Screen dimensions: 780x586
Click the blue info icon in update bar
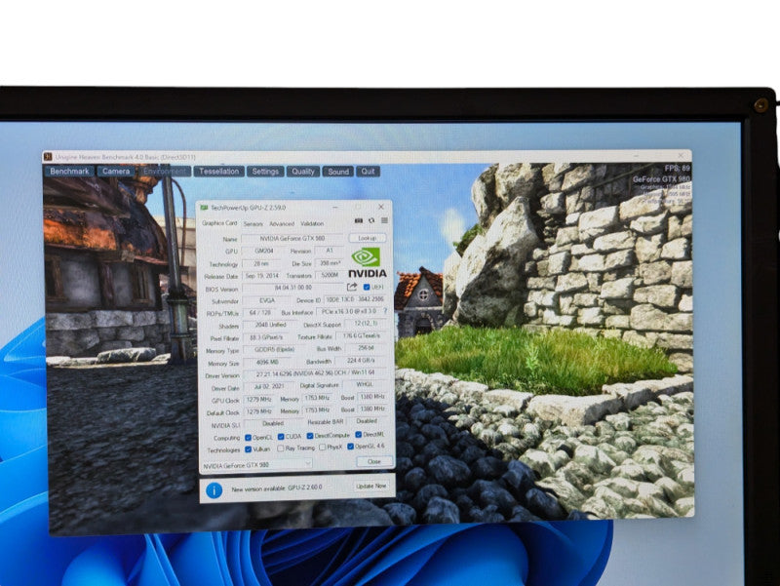pyautogui.click(x=214, y=490)
